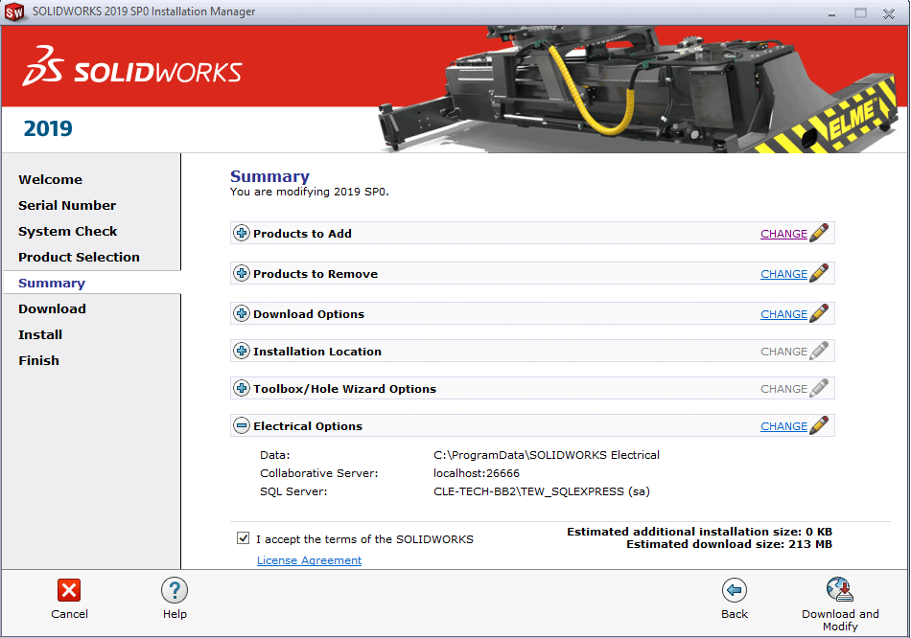Click the Electrical Options label
This screenshot has width=911, height=638.
click(308, 426)
